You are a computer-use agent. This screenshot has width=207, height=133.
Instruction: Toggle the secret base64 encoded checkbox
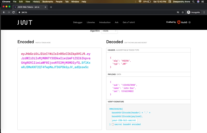(x=113, y=124)
